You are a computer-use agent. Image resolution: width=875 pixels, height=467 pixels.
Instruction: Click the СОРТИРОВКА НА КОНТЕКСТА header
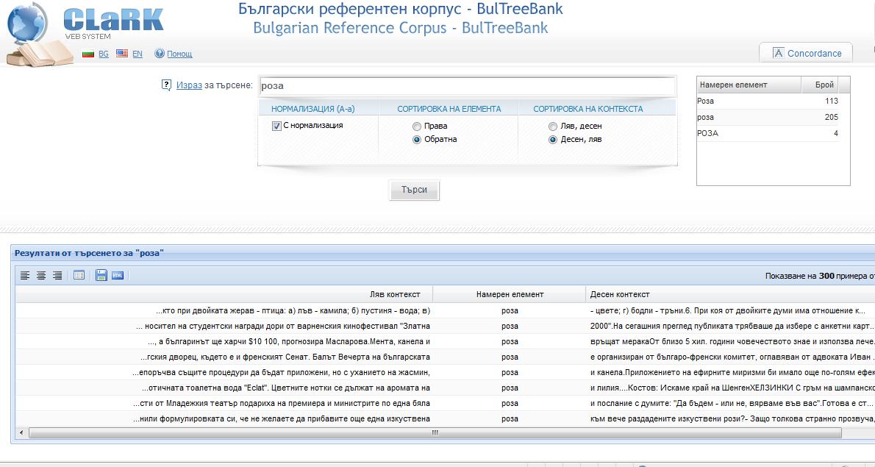click(588, 109)
